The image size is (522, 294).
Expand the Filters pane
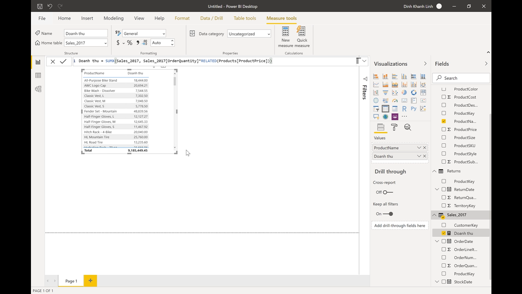click(365, 78)
